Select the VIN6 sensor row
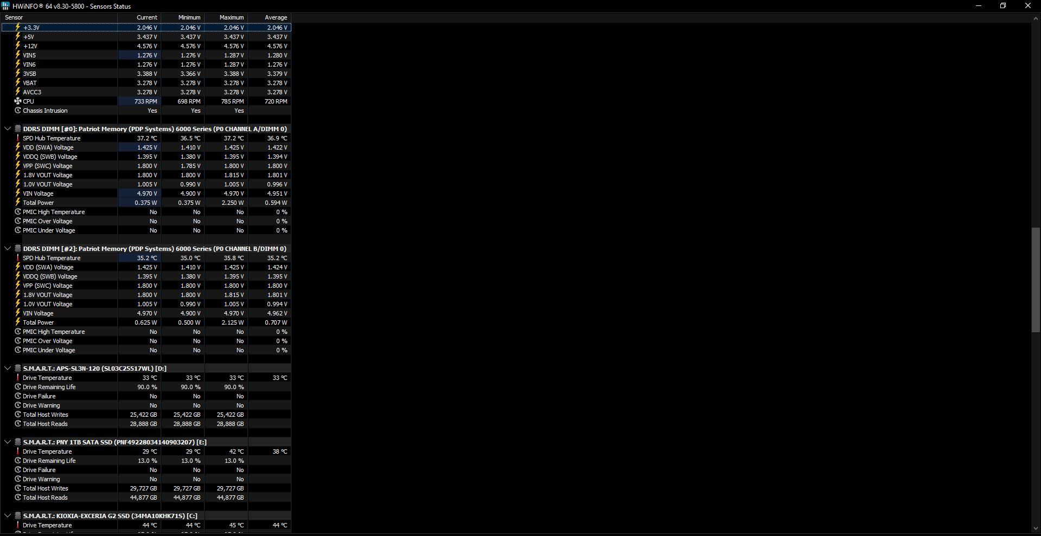 point(146,64)
